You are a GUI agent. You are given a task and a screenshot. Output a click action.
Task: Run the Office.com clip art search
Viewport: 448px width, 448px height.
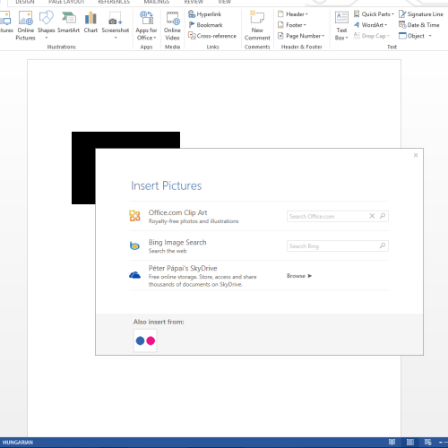coord(383,216)
